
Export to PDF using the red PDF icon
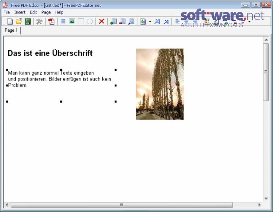coord(51,22)
